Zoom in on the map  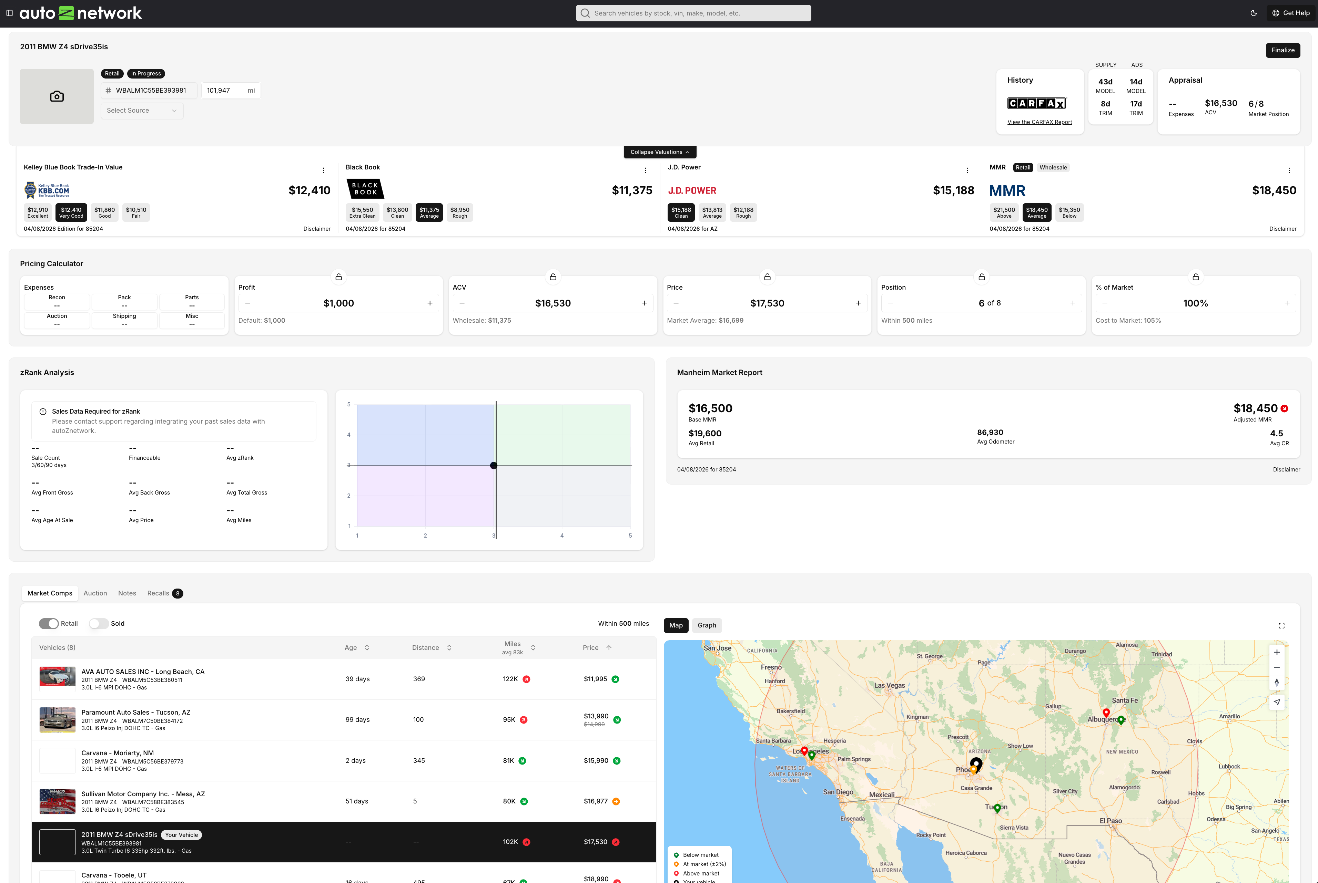[x=1277, y=652]
